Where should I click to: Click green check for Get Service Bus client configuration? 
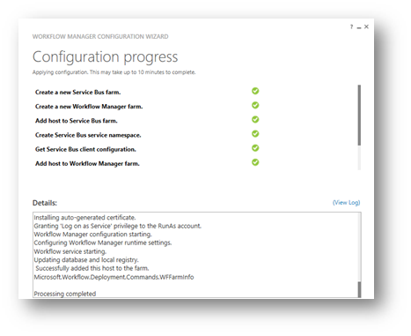[255, 148]
